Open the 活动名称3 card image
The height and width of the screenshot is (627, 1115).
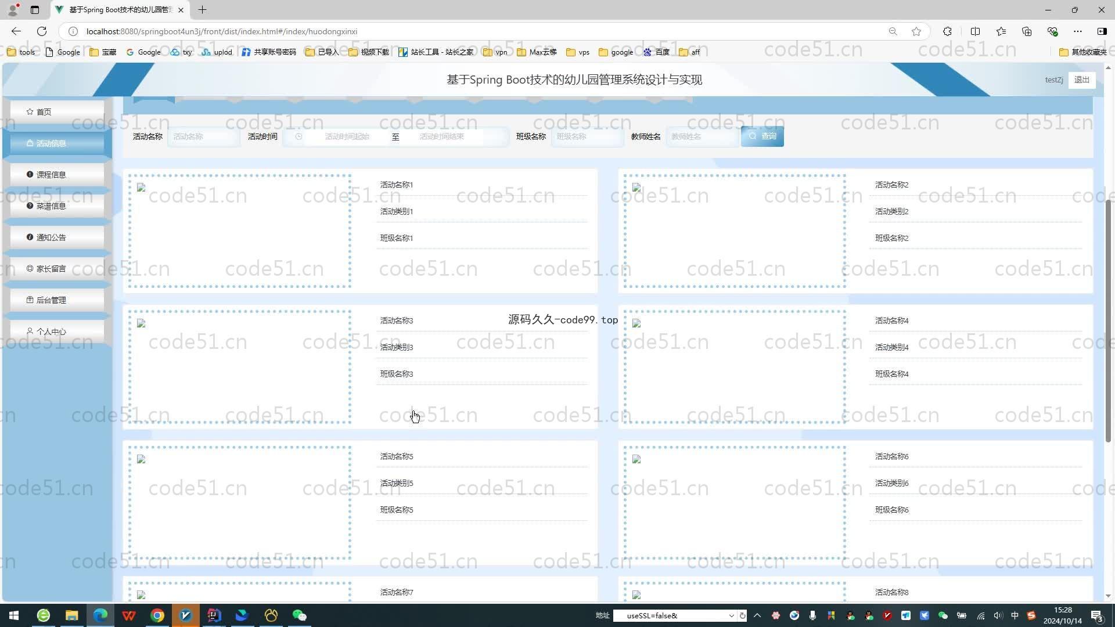click(239, 366)
